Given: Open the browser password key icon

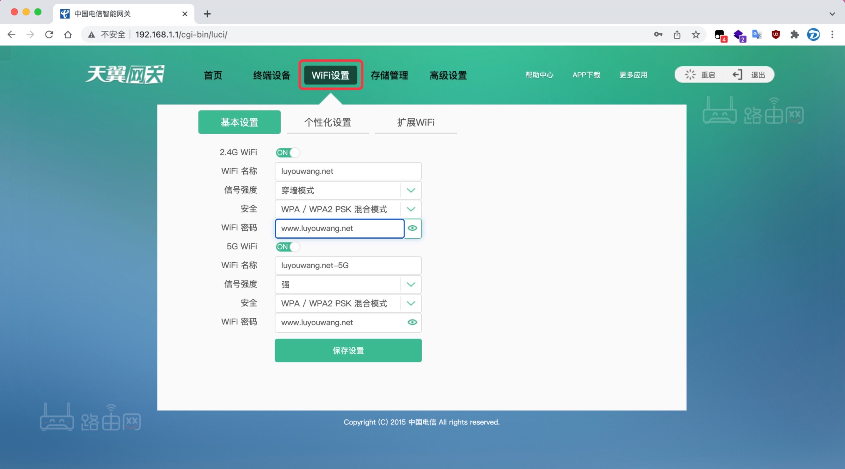Looking at the screenshot, I should [658, 35].
